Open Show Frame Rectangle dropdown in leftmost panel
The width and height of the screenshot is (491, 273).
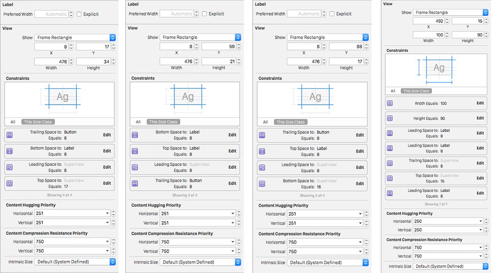[x=75, y=37]
